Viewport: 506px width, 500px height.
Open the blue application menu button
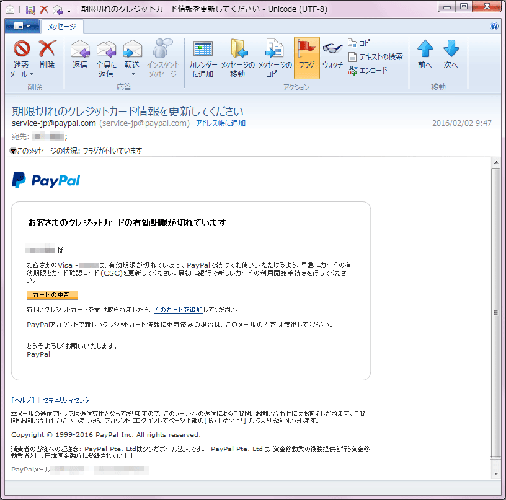coord(22,26)
